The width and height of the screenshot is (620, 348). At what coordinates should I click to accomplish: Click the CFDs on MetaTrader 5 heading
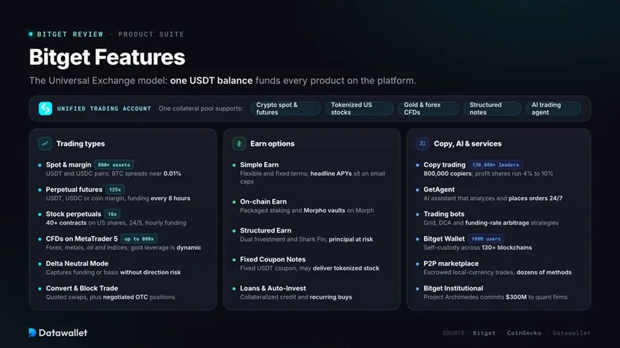(x=82, y=239)
